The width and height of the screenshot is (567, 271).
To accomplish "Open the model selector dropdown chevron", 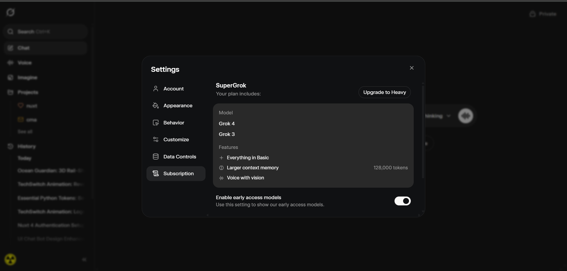I will [x=449, y=116].
